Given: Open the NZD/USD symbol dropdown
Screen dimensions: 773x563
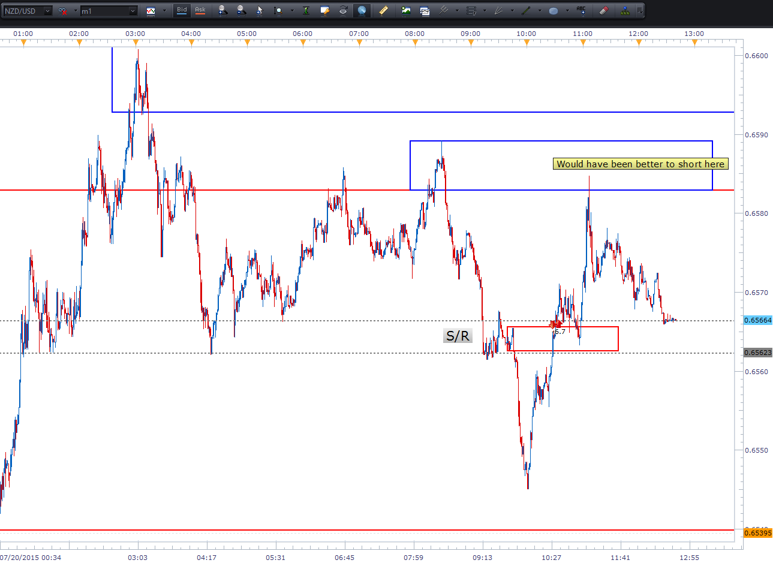Looking at the screenshot, I should (x=48, y=11).
